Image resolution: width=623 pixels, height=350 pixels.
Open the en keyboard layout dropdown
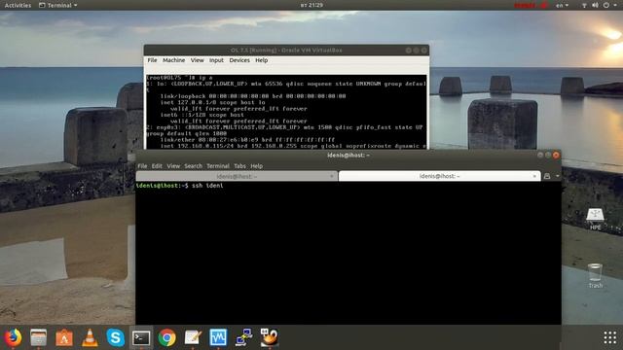(563, 5)
